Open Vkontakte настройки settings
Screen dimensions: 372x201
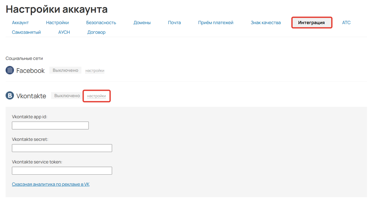click(96, 96)
